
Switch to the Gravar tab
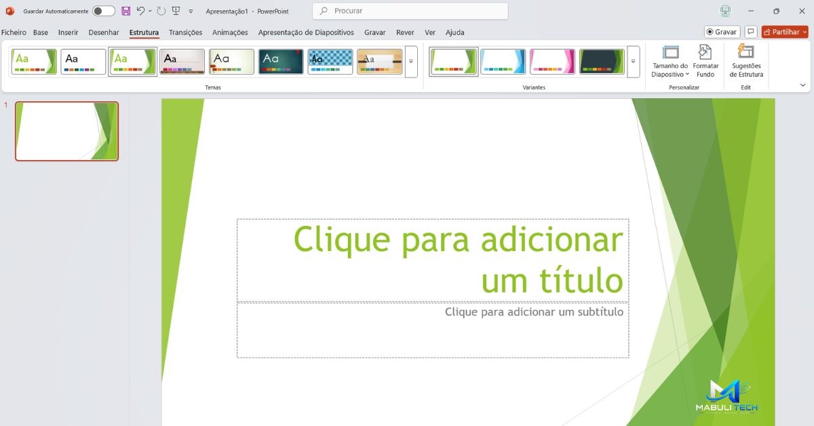coord(374,33)
